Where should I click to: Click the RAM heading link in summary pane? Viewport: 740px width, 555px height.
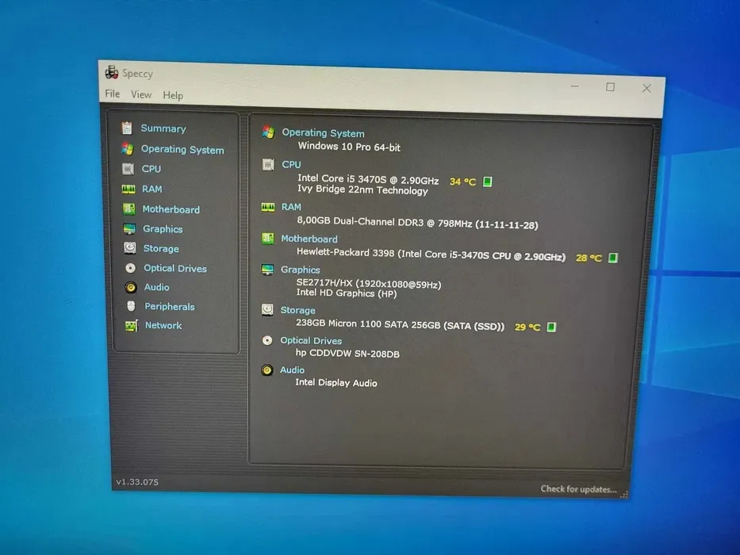point(291,207)
